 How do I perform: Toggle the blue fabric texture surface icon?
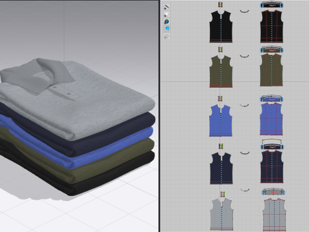(167, 29)
